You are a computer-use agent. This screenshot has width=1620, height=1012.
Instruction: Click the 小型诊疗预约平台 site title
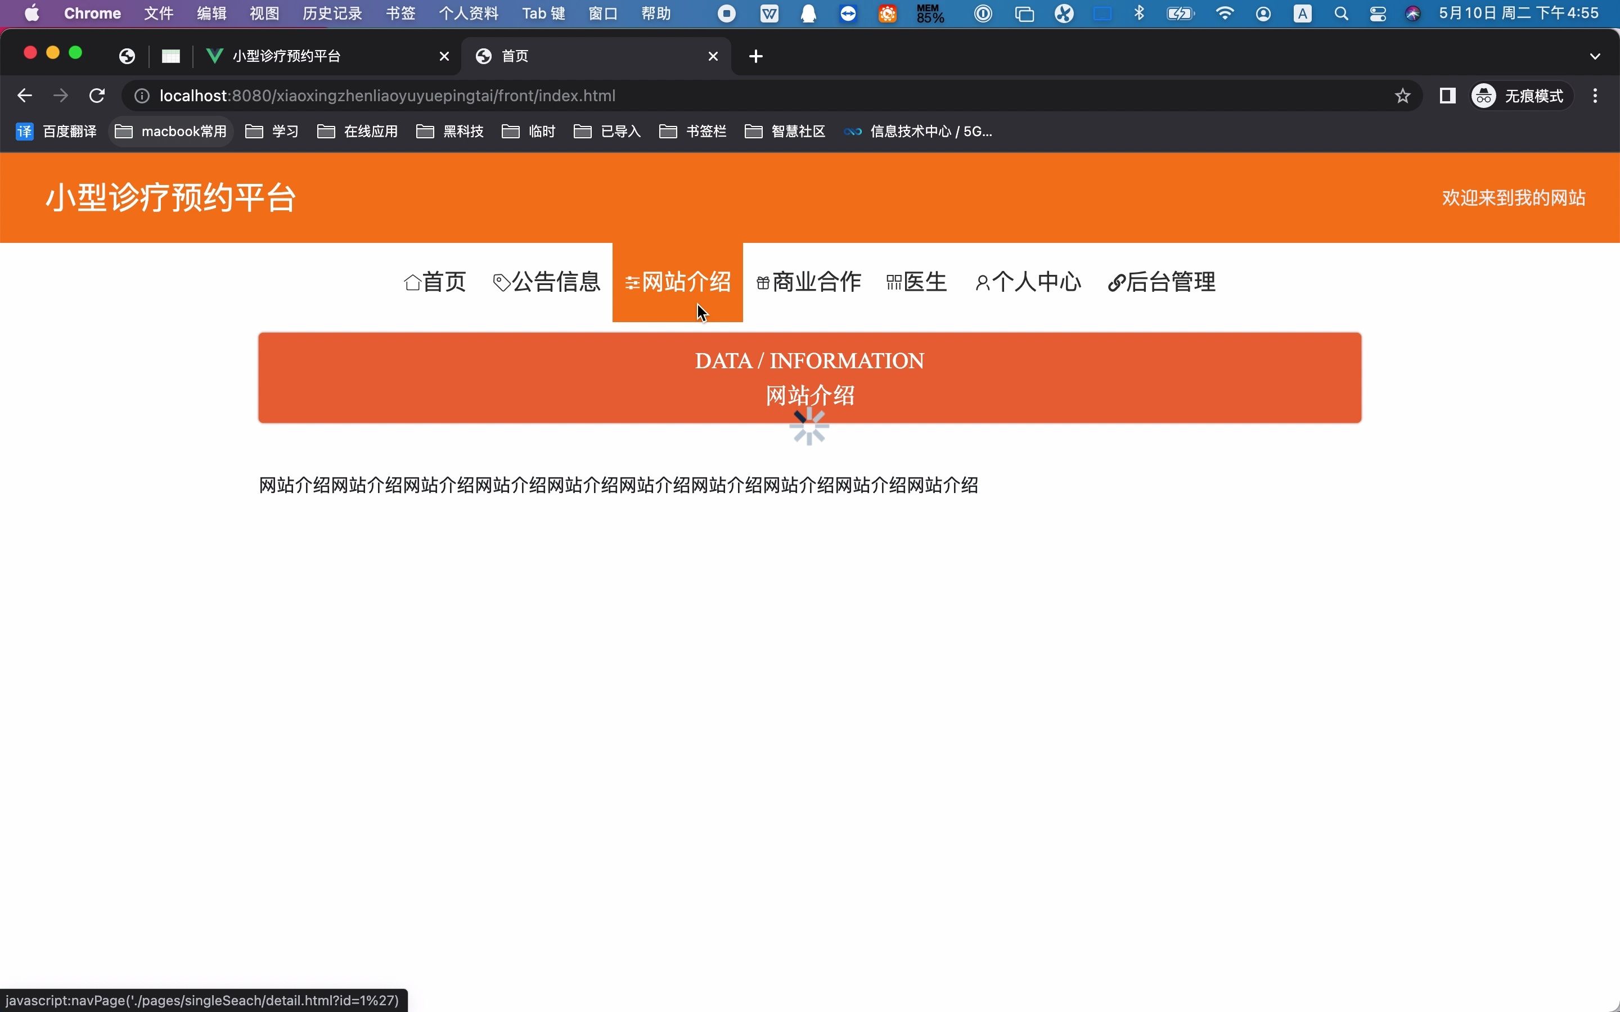pos(170,198)
